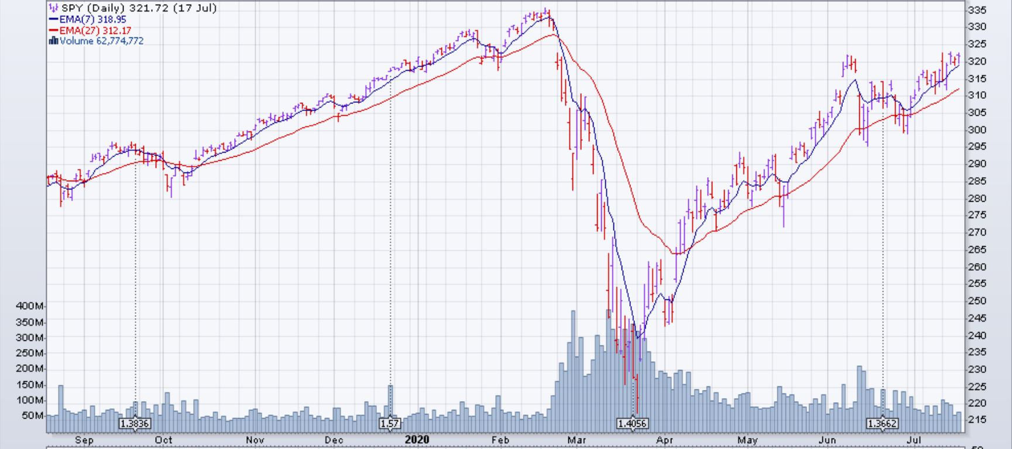This screenshot has height=449, width=1012.
Task: Click the EMA(27) 312.17 legend label
Action: (x=95, y=30)
